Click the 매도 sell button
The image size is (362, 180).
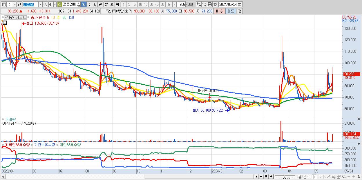231,11
